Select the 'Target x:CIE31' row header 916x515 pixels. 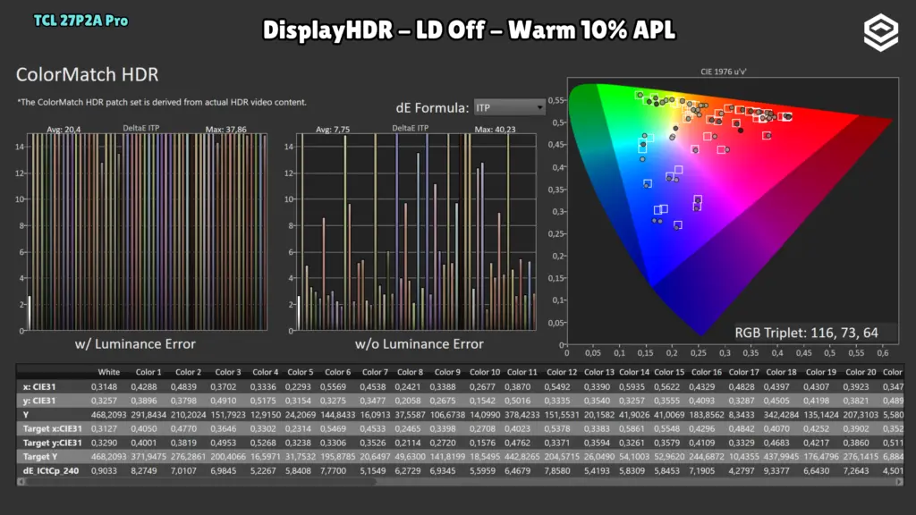click(53, 428)
